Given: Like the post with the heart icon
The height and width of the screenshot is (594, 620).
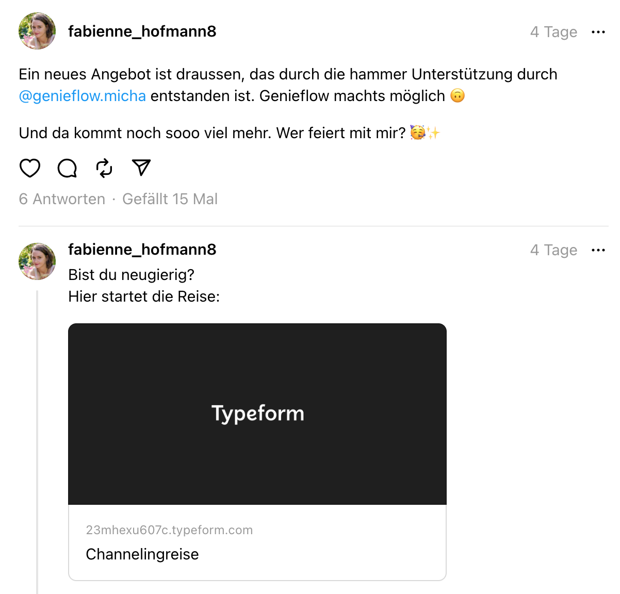Looking at the screenshot, I should click(30, 168).
